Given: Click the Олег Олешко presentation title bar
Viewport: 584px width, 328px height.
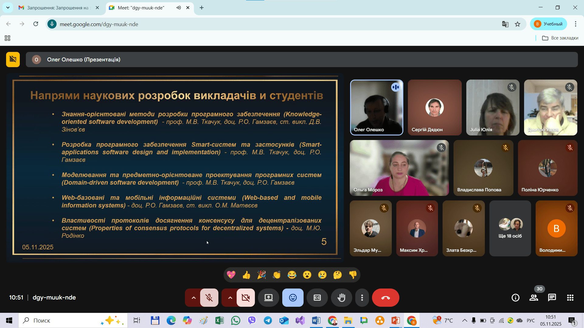Looking at the screenshot, I should (x=302, y=60).
